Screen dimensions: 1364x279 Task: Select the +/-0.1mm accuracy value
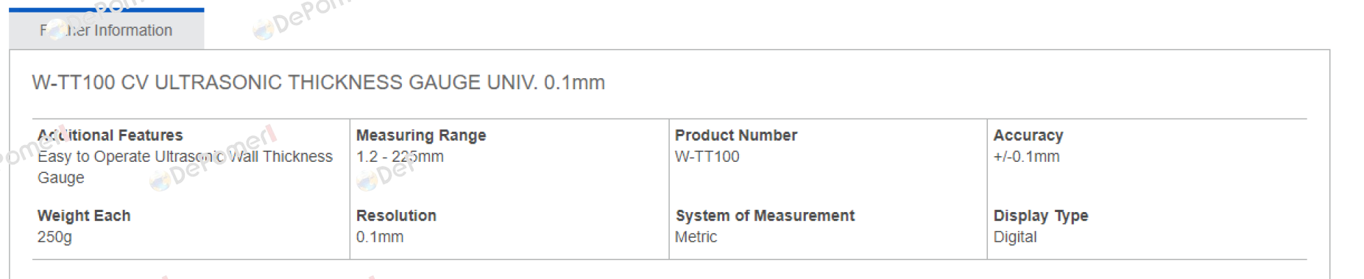pyautogui.click(x=1026, y=156)
